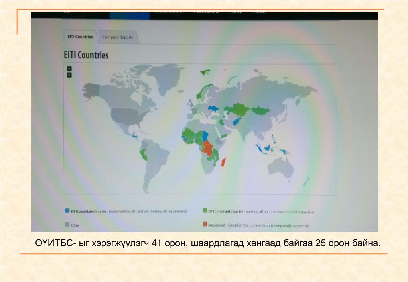Click blue Afghanistan on the map
408x282 pixels.
point(237,121)
